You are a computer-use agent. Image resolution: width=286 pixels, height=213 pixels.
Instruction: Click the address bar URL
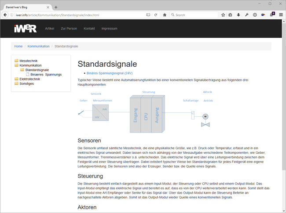(x=57, y=15)
